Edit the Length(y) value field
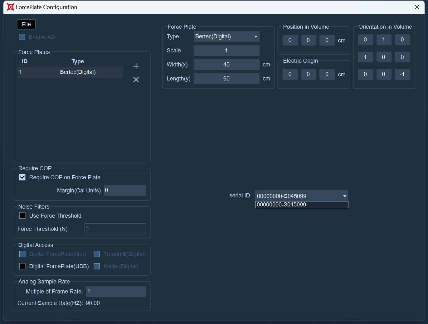This screenshot has height=324, width=428. point(226,79)
